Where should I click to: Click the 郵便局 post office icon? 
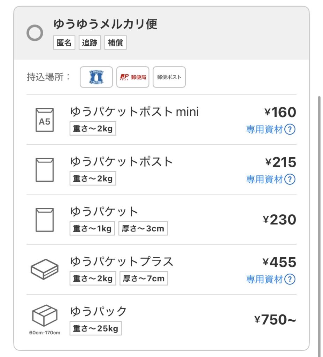point(133,77)
